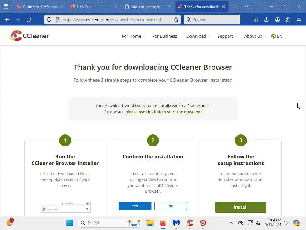Open a new tab with plus
The width and height of the screenshot is (306, 230).
235,7
